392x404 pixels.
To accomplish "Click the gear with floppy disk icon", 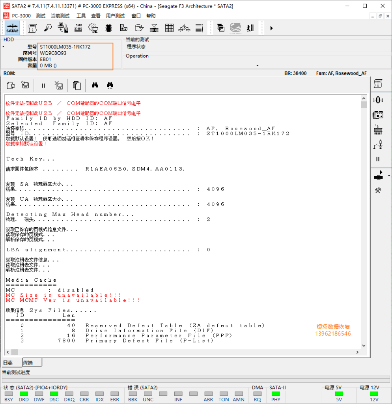I will click(x=93, y=28).
